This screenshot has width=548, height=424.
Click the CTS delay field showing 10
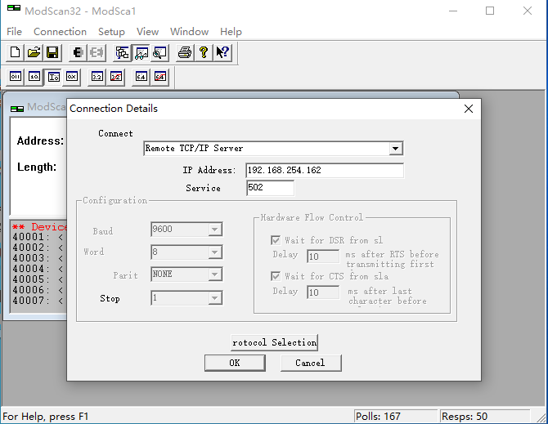tap(322, 292)
